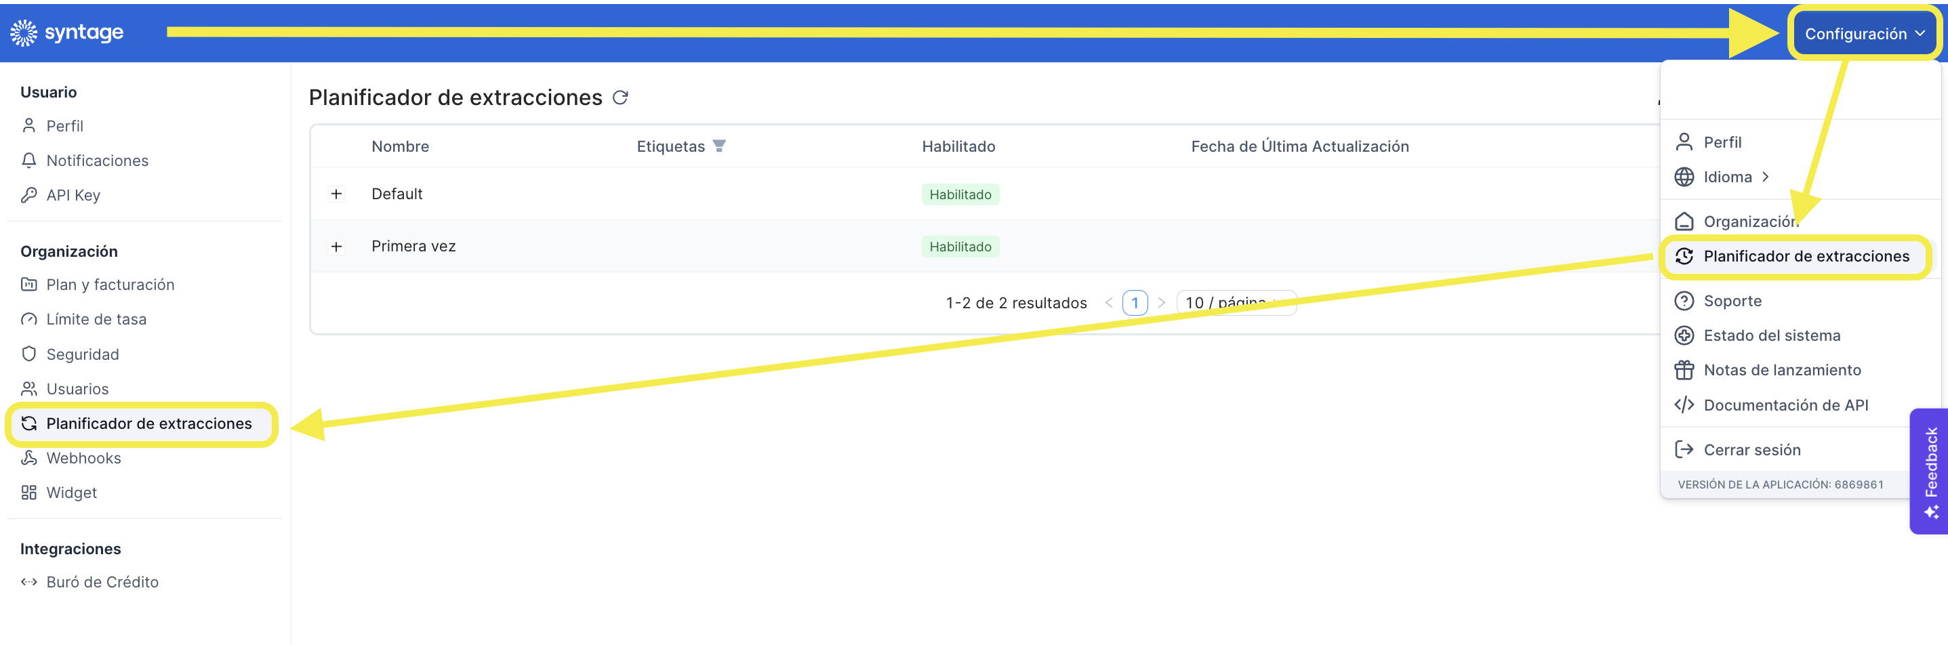The height and width of the screenshot is (645, 1948).
Task: Click the Fecha de Última Actualización column header
Action: tap(1300, 146)
